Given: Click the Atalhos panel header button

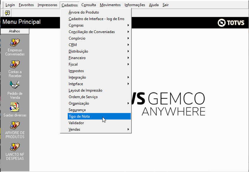Looking at the screenshot, I should pyautogui.click(x=15, y=31).
